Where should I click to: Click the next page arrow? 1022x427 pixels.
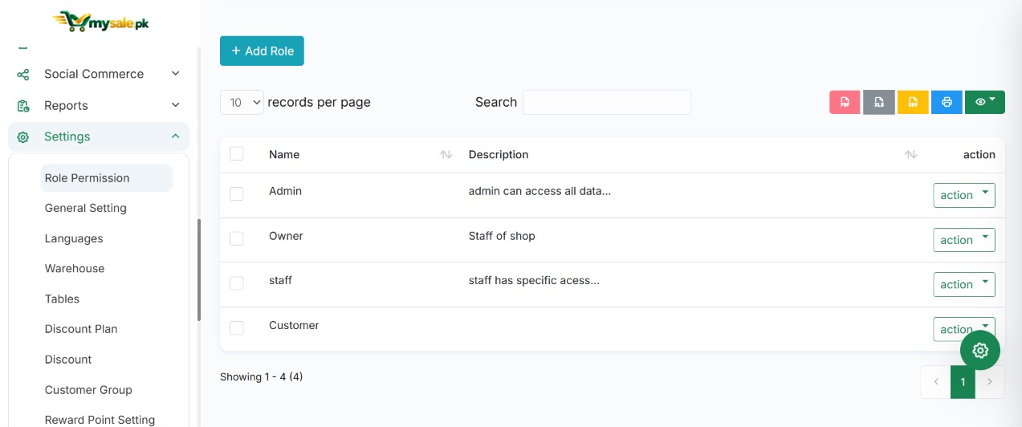pyautogui.click(x=990, y=382)
